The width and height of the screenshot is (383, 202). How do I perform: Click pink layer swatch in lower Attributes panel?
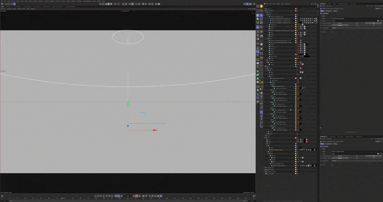tap(378, 153)
